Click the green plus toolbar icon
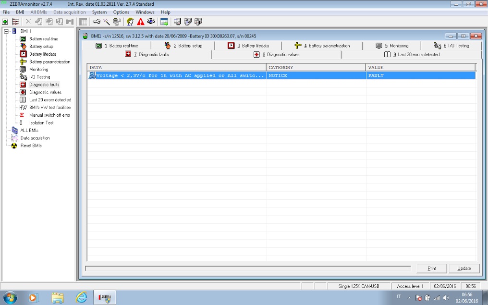Screen dimensions: 488x305 (5, 22)
